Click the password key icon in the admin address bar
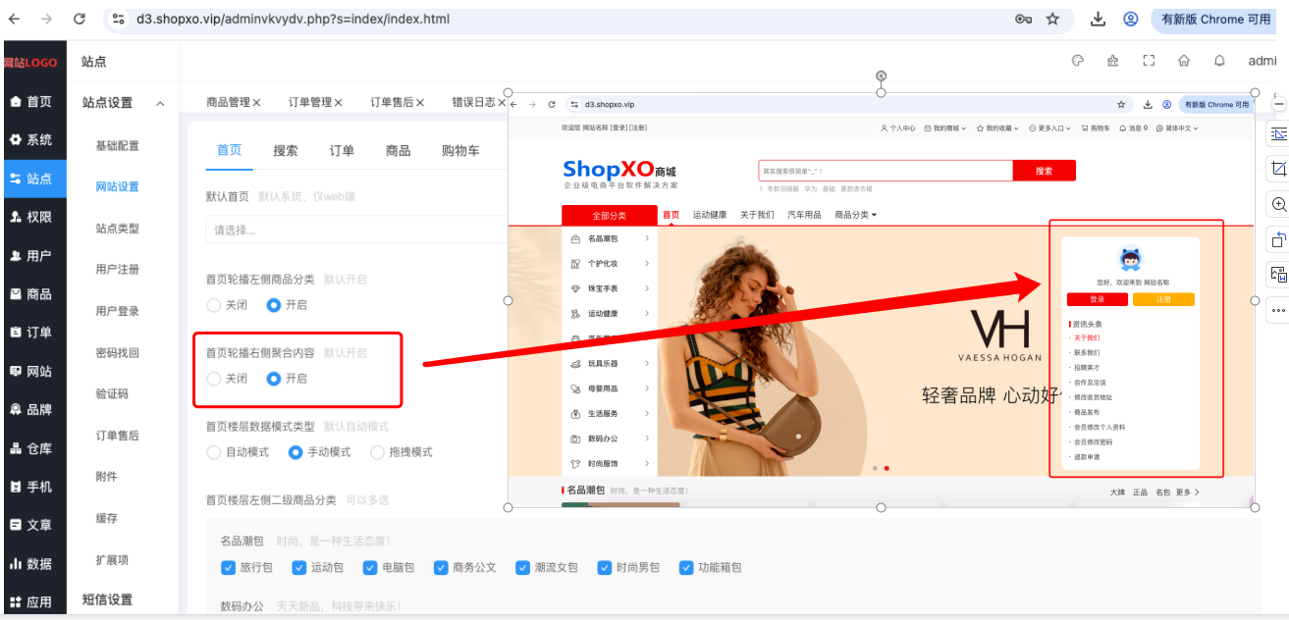Viewport: 1289px width, 620px height. click(1023, 19)
